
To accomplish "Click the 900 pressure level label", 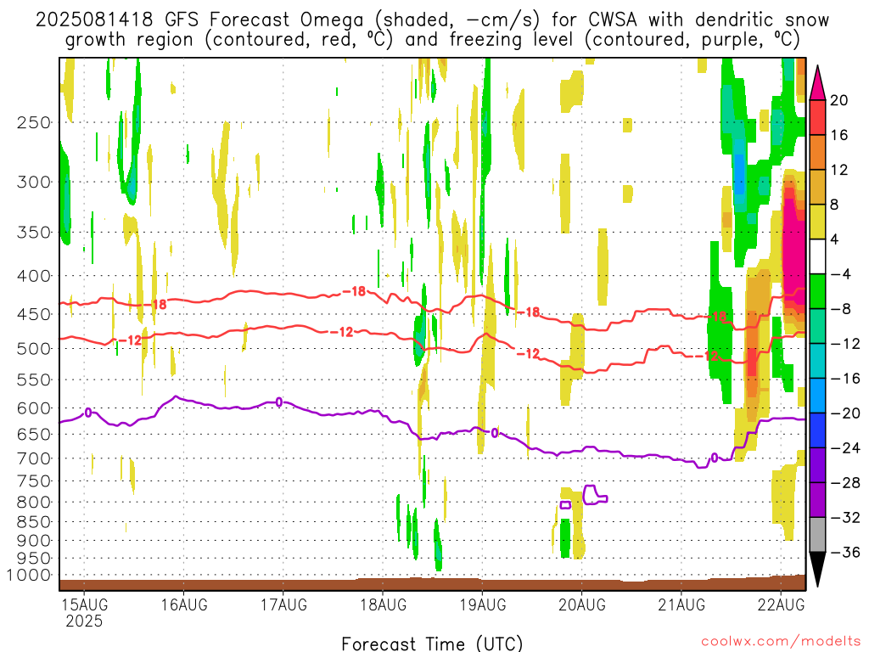I will click(x=34, y=540).
